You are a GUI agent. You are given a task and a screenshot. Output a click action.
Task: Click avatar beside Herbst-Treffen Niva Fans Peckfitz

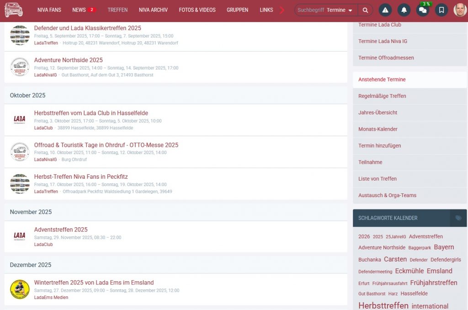coord(20,184)
